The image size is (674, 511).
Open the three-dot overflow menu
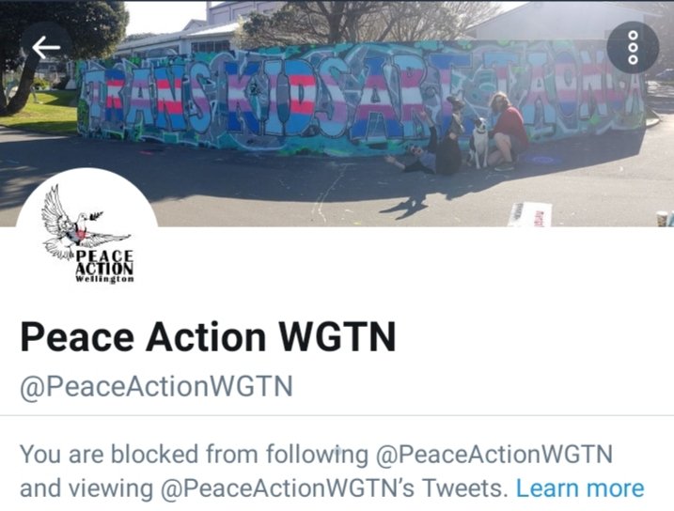coord(633,47)
